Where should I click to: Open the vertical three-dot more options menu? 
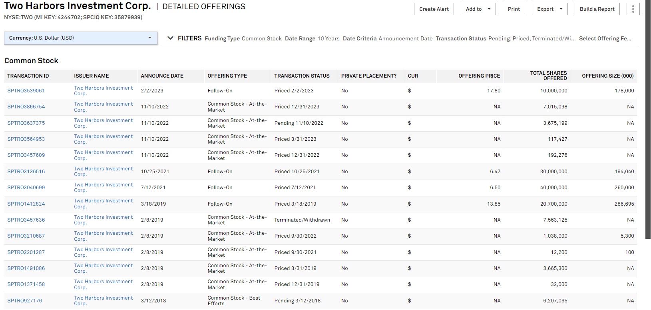tap(633, 9)
